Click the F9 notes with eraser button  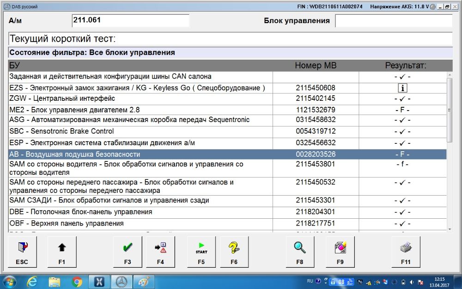click(x=340, y=252)
